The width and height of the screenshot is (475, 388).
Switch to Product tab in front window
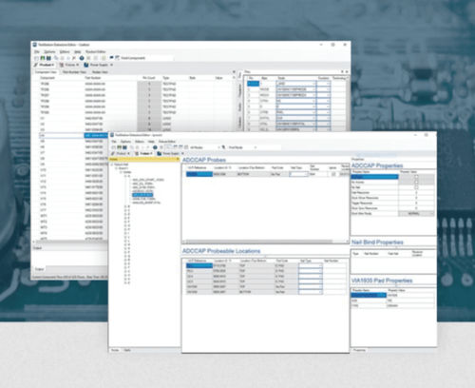pos(120,153)
